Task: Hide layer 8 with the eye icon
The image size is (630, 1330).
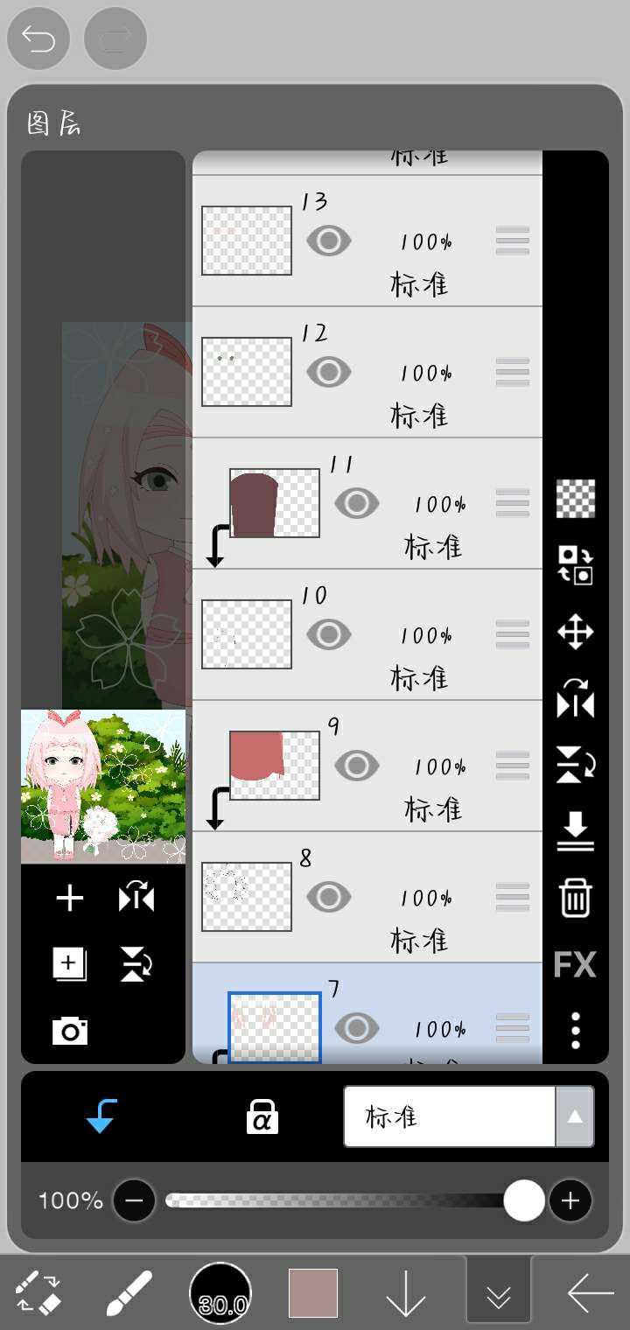Action: point(328,897)
